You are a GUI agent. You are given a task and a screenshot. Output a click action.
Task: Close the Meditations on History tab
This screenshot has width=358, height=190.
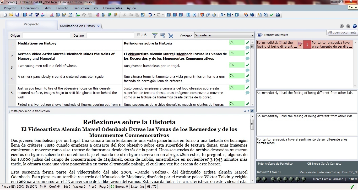pos(98,26)
